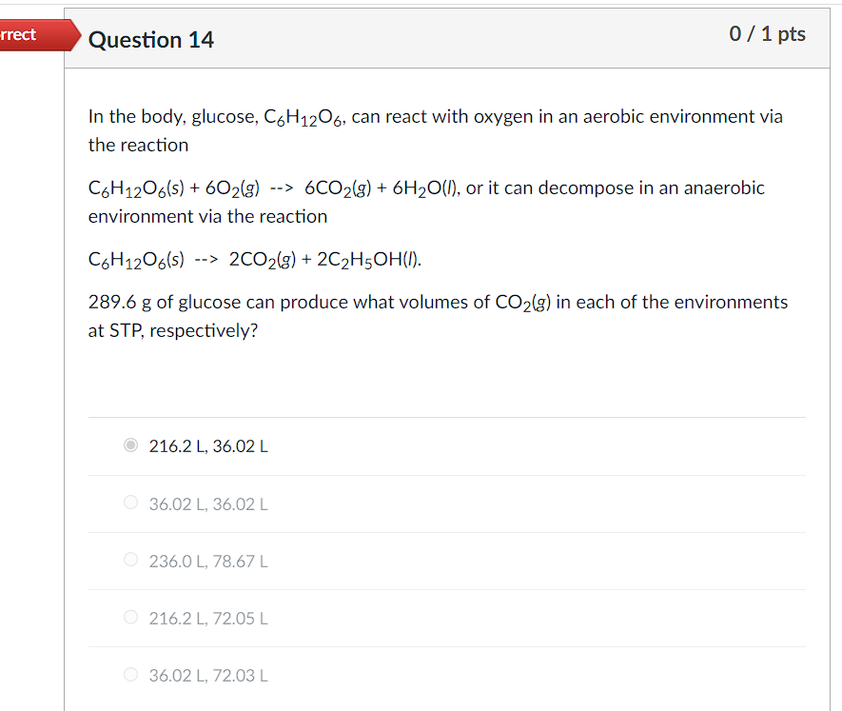
Task: Select the radio button for 36.02 L, 36.02 L
Action: [x=130, y=502]
